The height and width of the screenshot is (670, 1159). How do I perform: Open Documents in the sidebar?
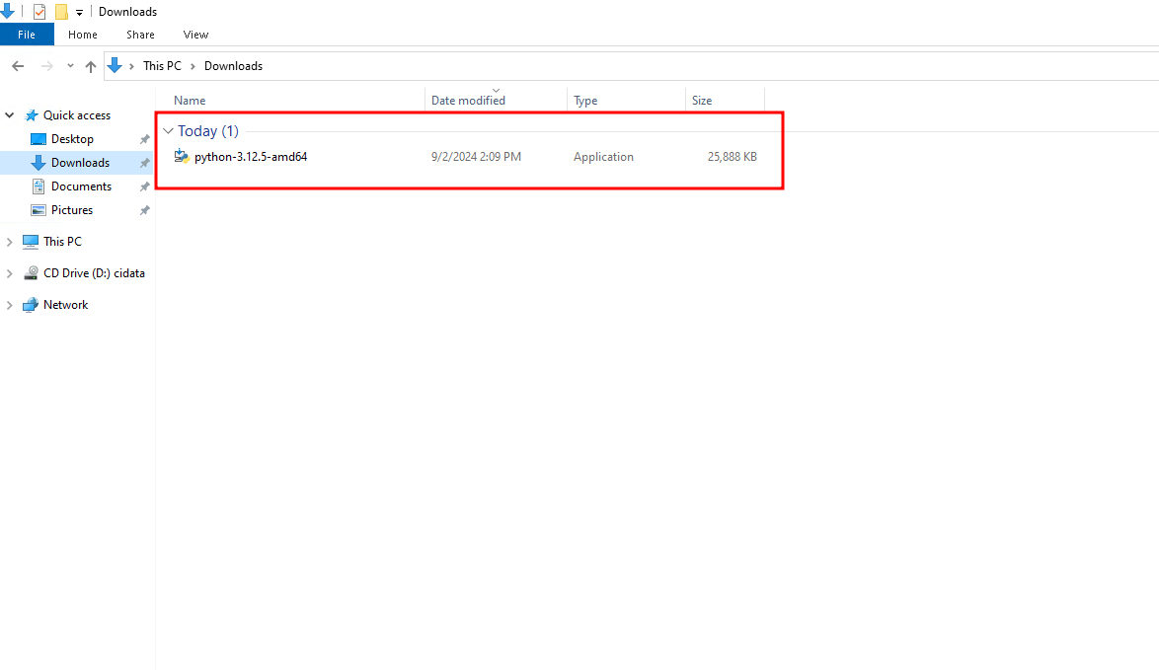coord(81,186)
